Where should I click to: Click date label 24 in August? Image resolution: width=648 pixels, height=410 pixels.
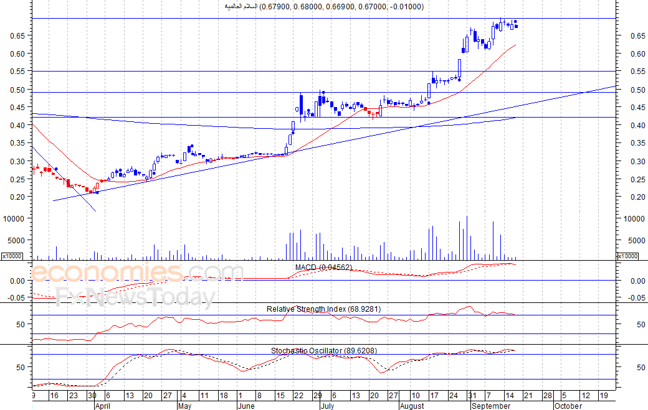point(454,396)
